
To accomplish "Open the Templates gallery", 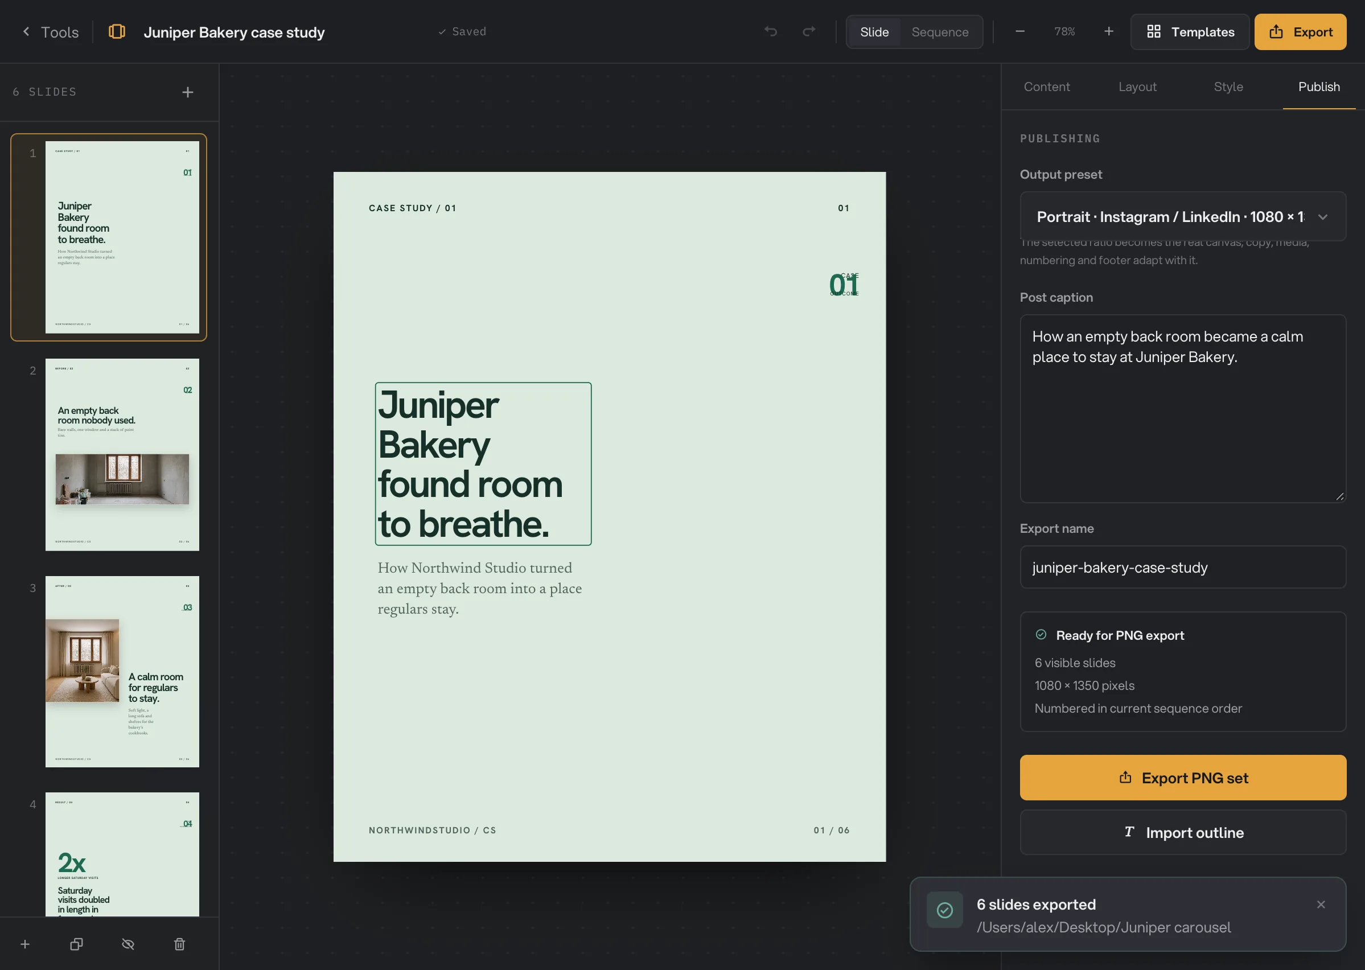I will pyautogui.click(x=1190, y=32).
